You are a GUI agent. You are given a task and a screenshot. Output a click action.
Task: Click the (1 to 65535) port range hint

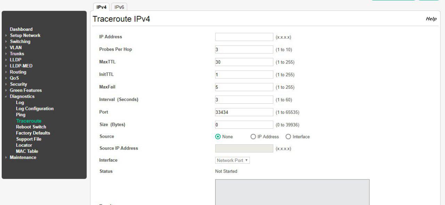pos(288,112)
